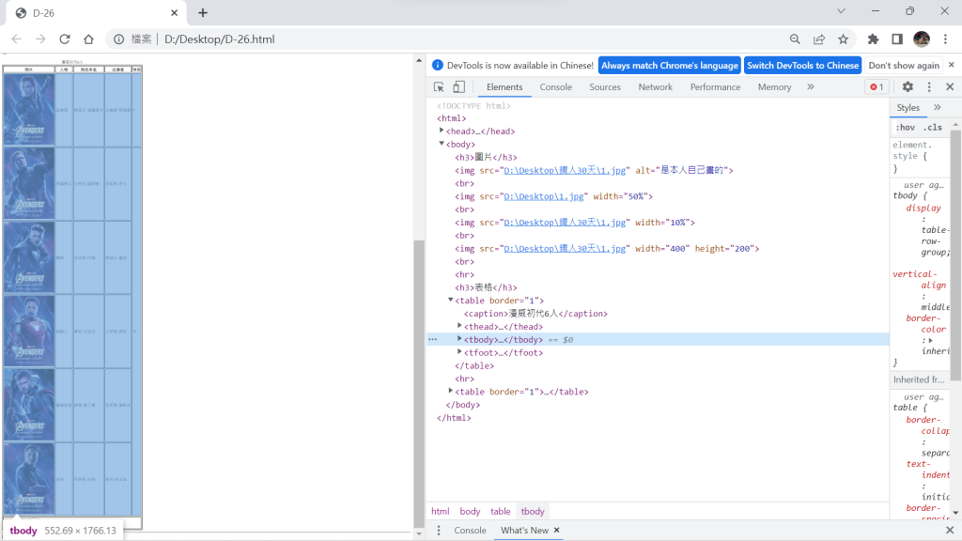
Task: Open the drawer three-dot menu
Action: point(439,530)
